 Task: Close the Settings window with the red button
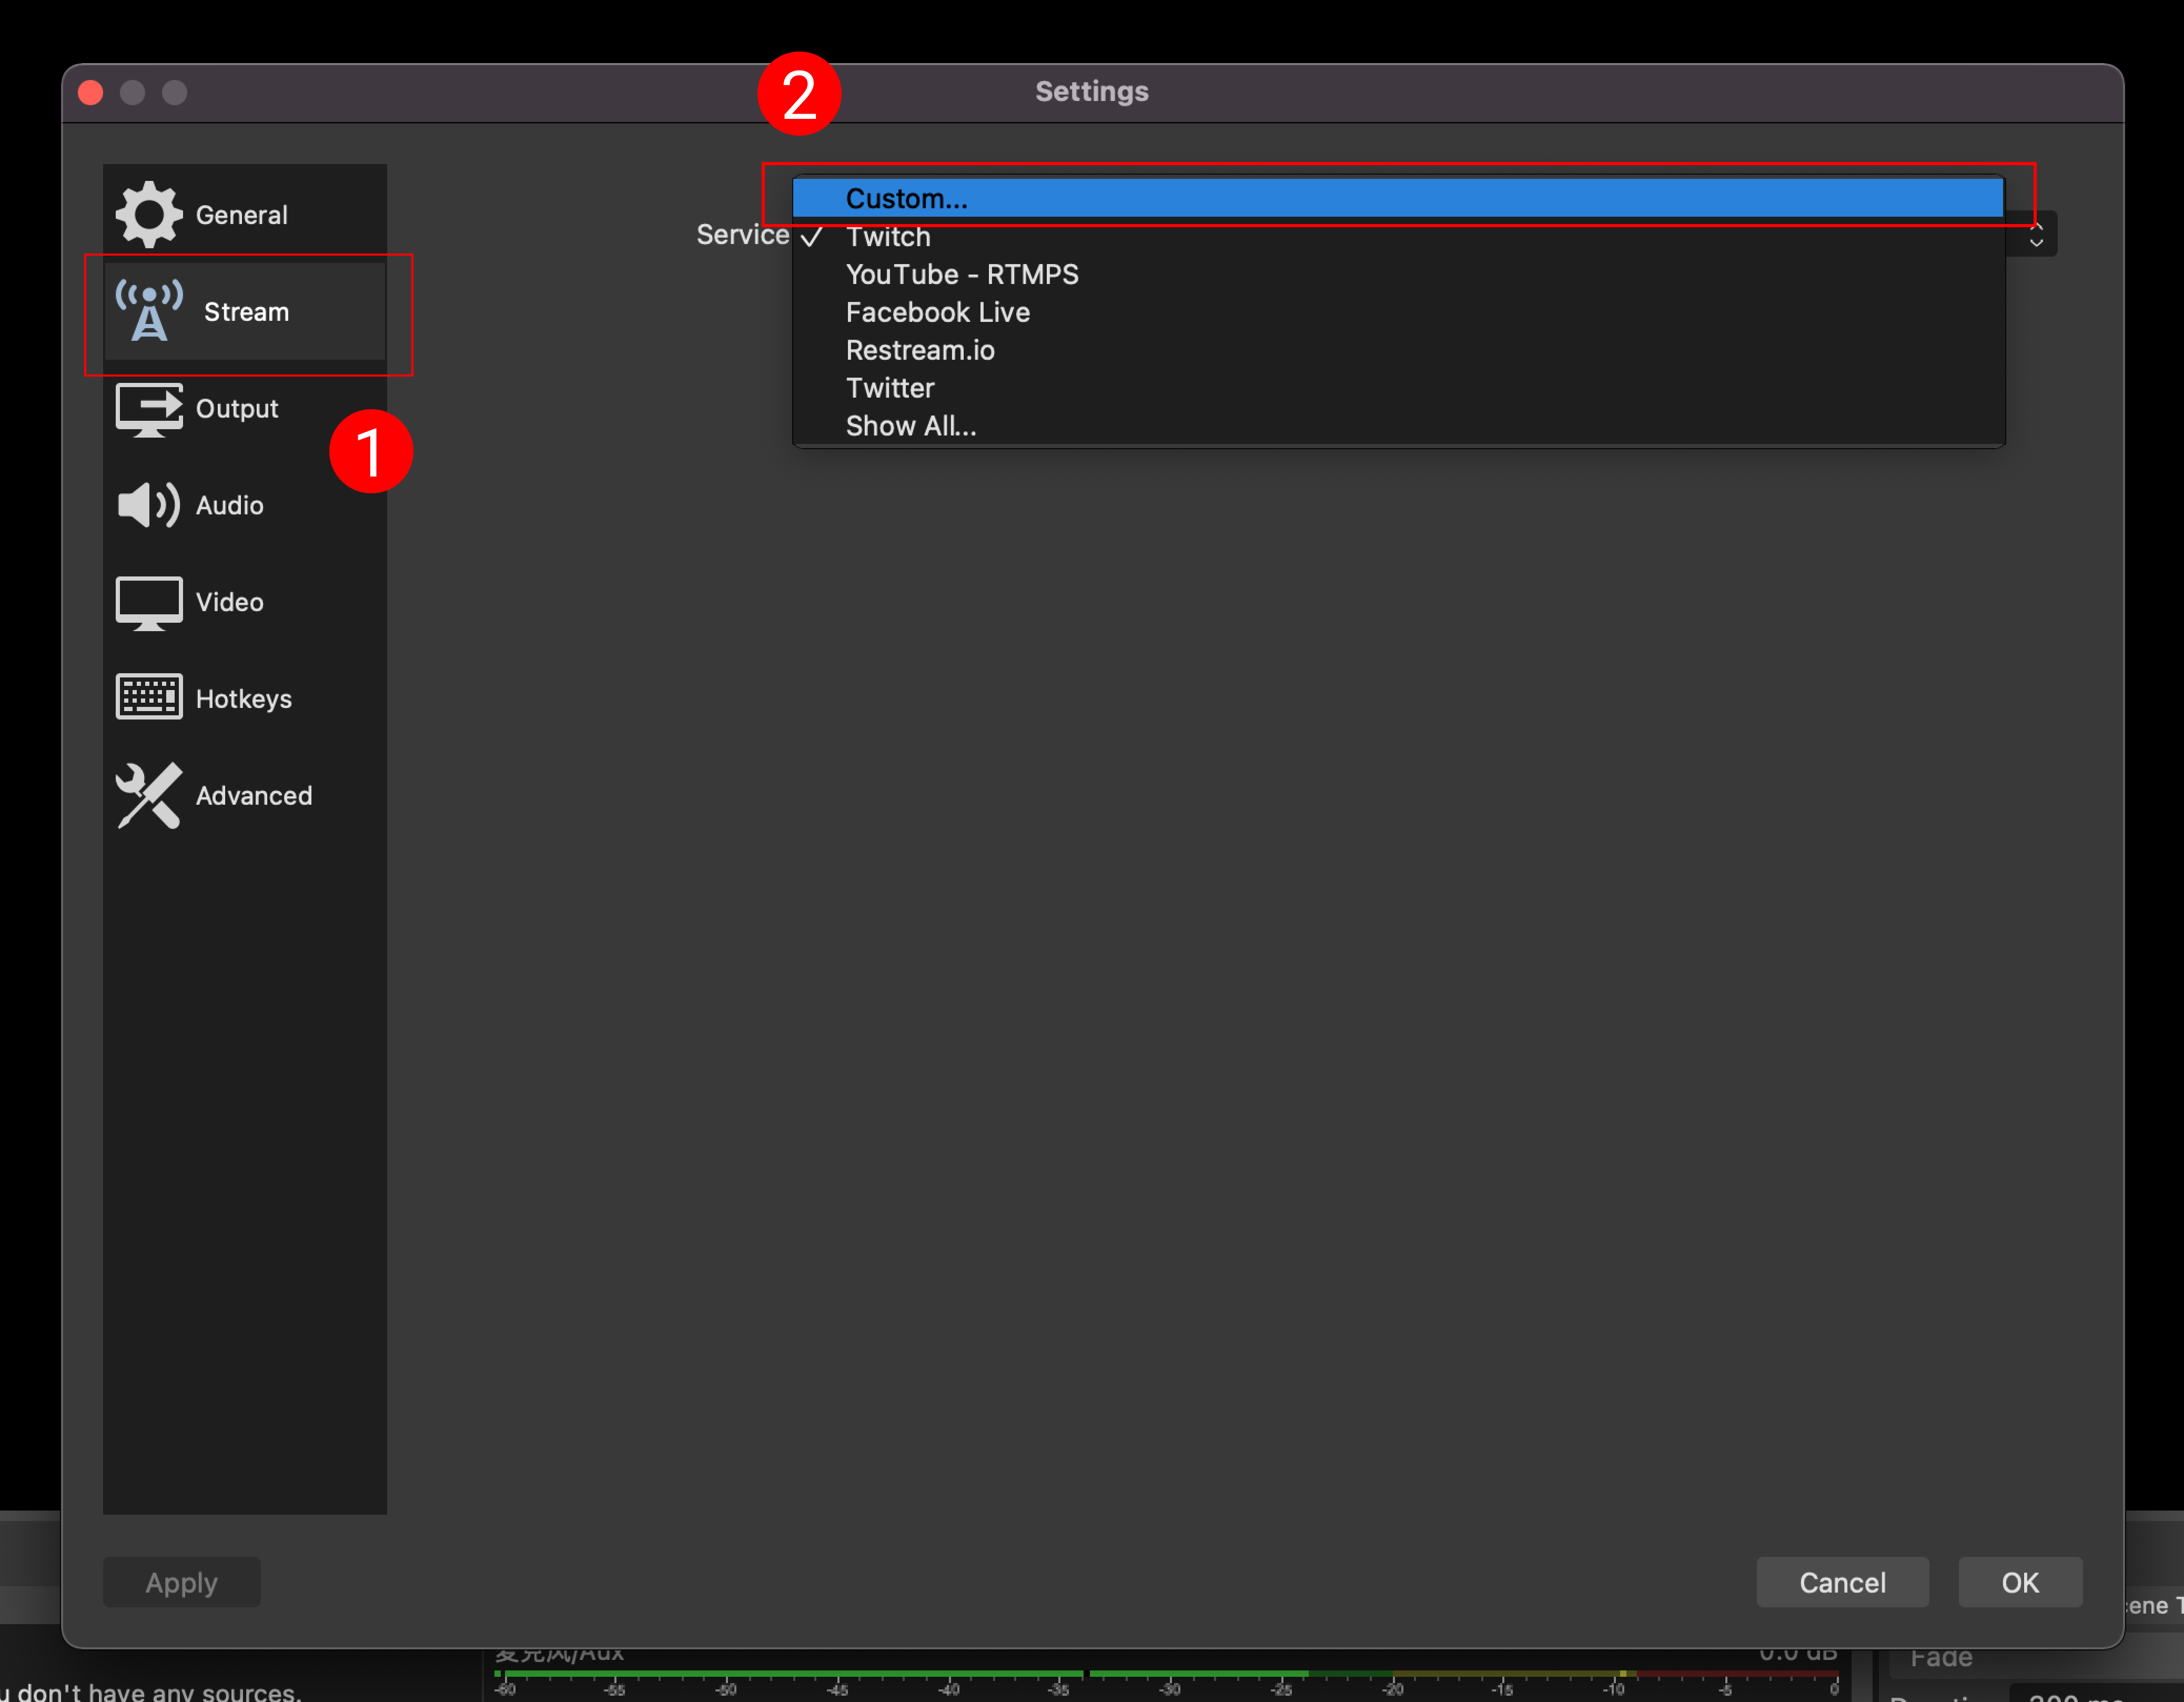[91, 92]
